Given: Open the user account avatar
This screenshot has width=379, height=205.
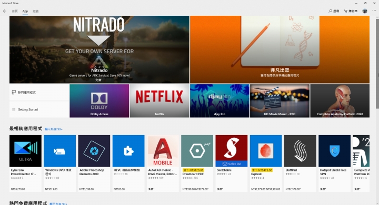Looking at the screenshot, I should coord(365,11).
